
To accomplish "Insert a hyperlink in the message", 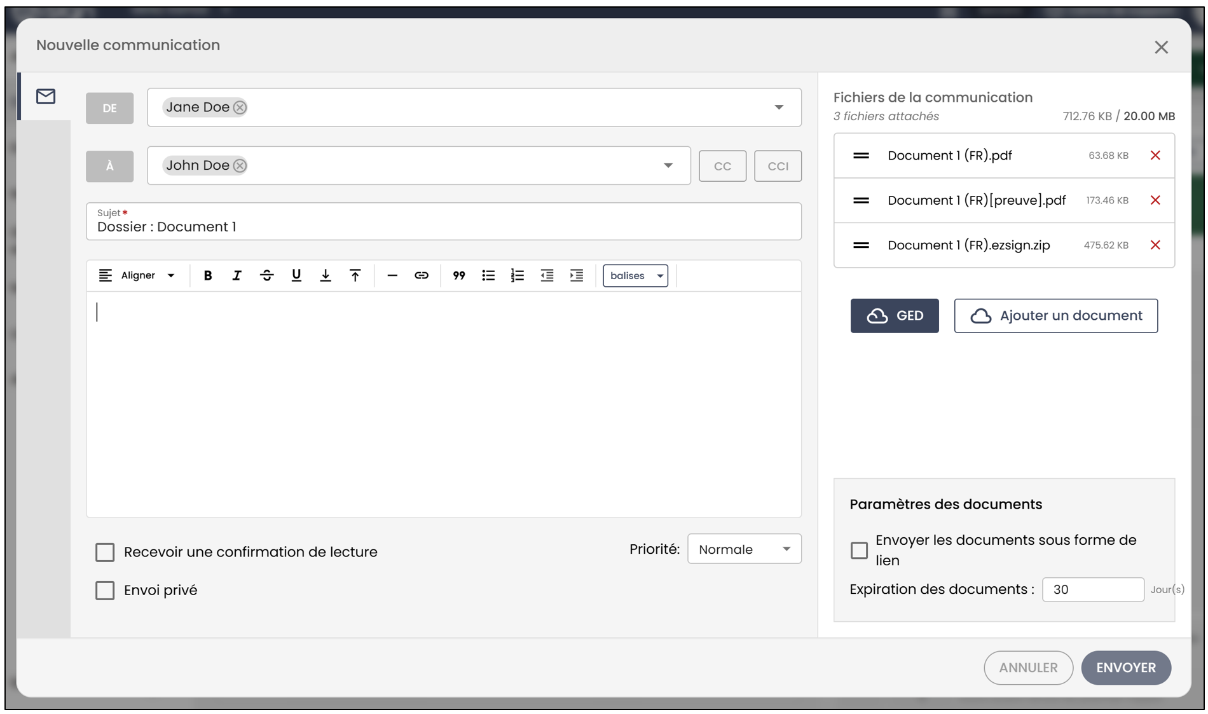I will 421,275.
